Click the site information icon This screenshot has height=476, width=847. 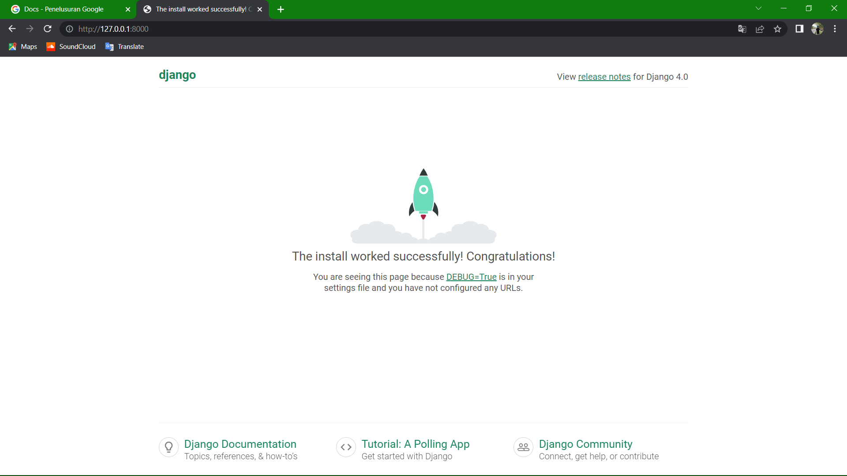coord(69,29)
